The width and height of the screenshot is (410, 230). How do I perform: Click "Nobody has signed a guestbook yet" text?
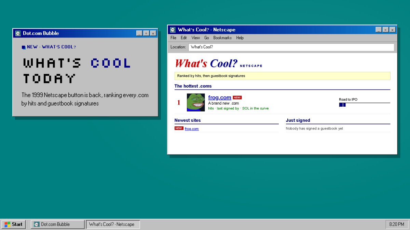point(314,128)
